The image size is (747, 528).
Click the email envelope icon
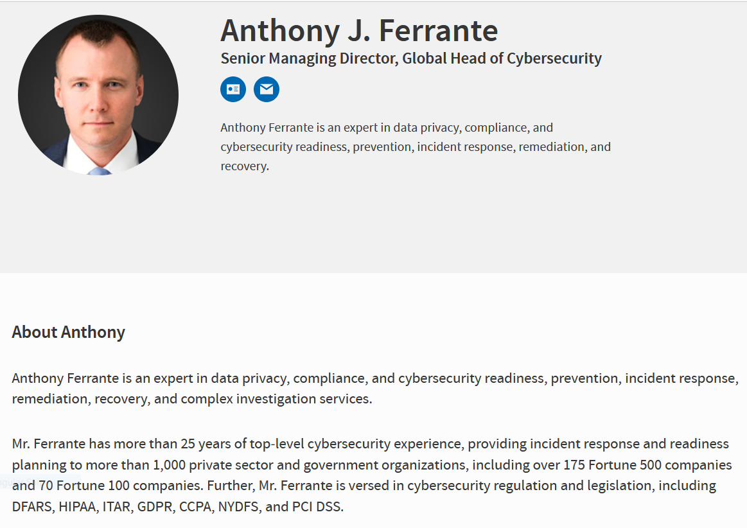tap(267, 89)
